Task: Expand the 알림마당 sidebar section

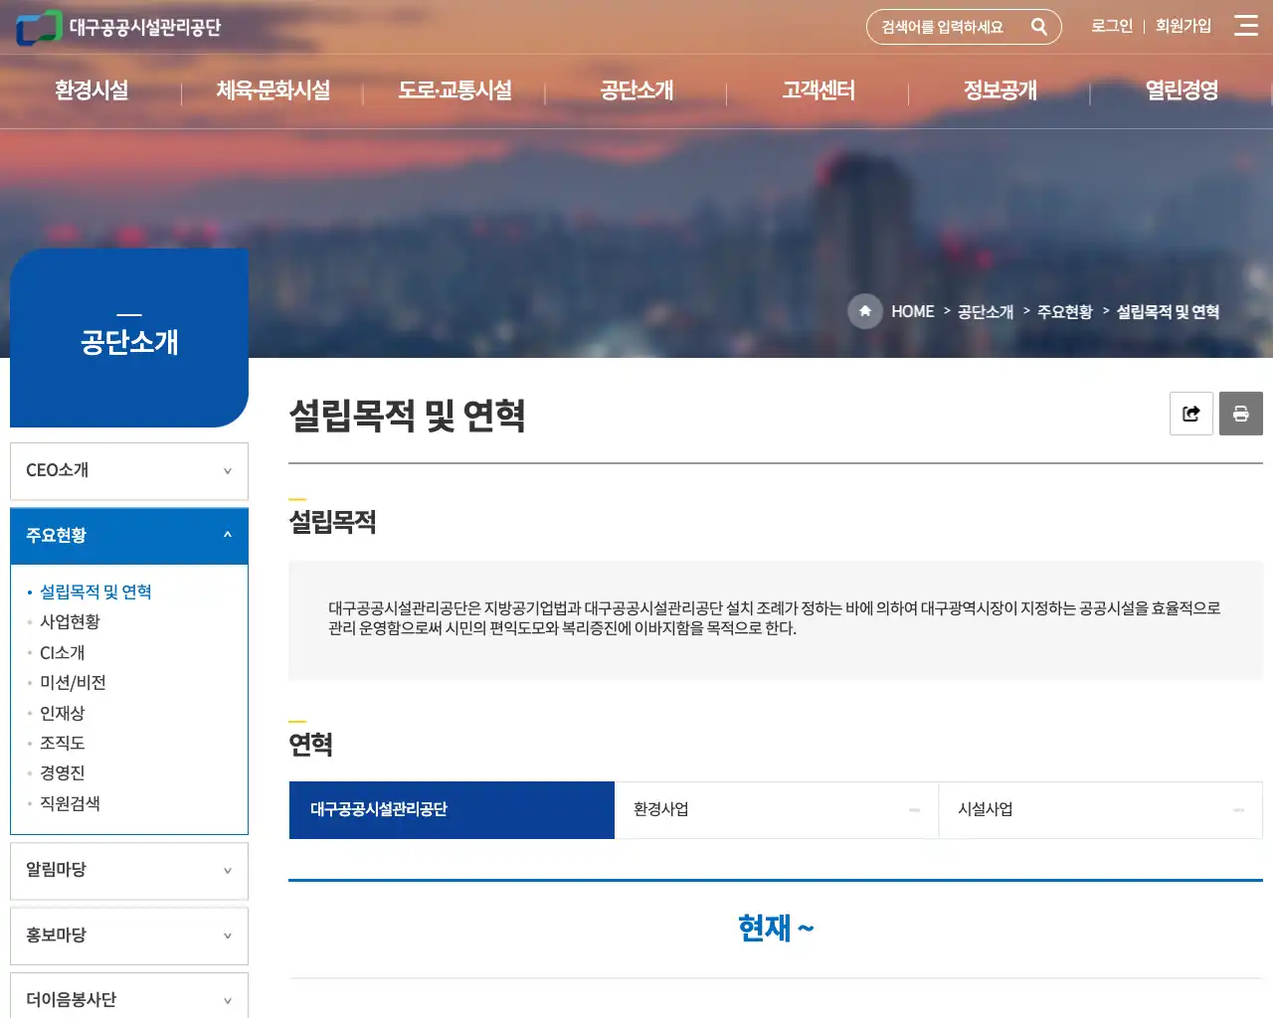Action: tap(128, 870)
